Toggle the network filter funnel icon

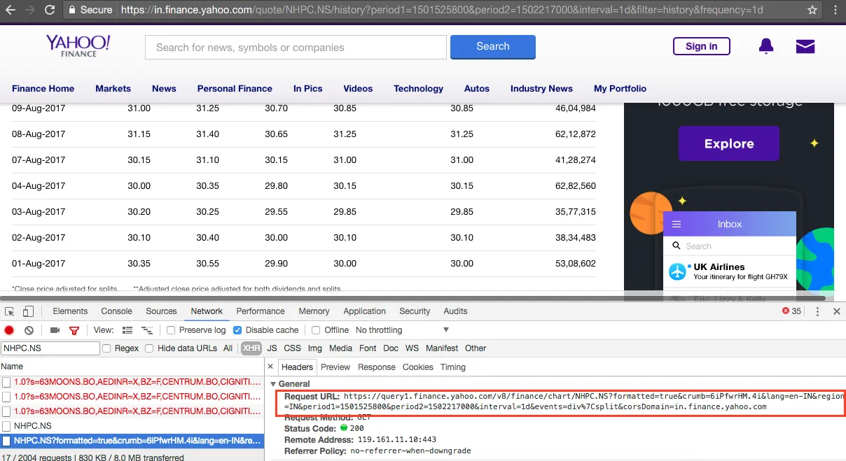[74, 330]
